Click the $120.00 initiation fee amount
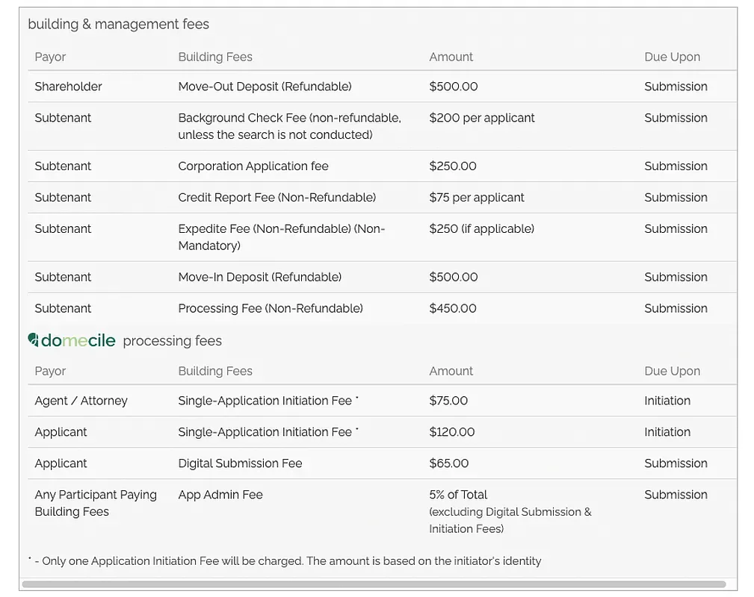Image resolution: width=754 pixels, height=597 pixels. tap(451, 432)
